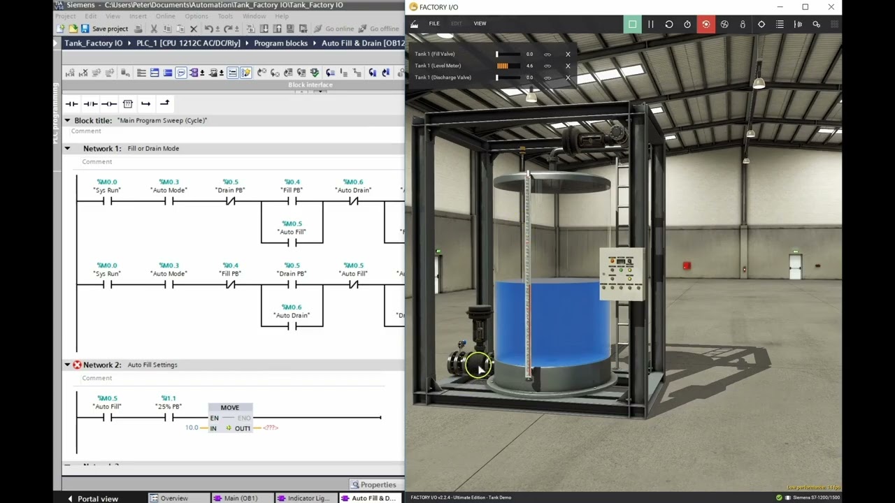Open the Factory I/O time scale stopwatch

pos(687,24)
